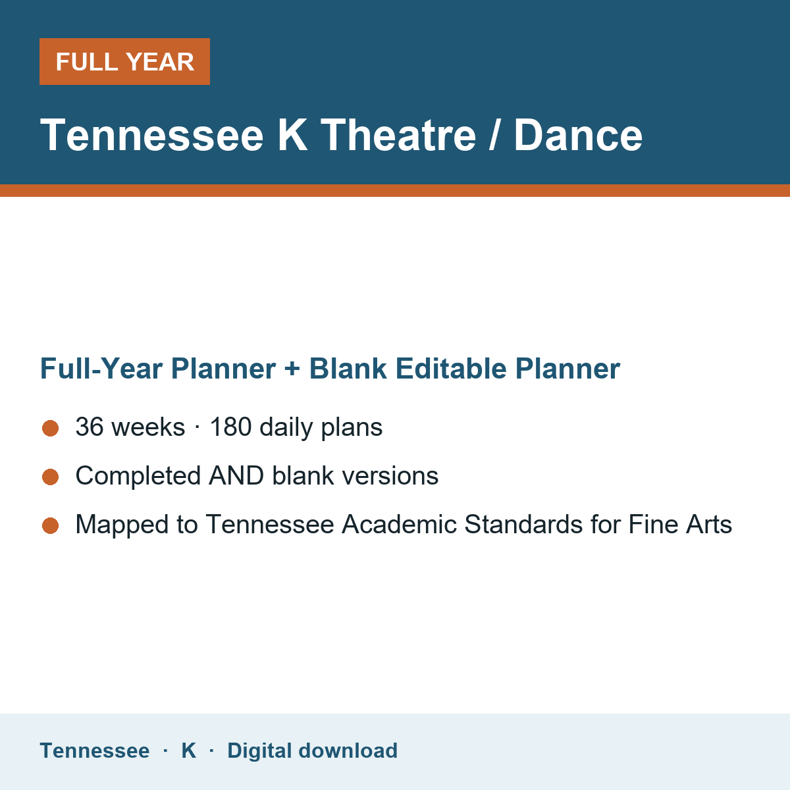Click the word Dance in the title
The image size is (790, 790).
[x=578, y=136]
